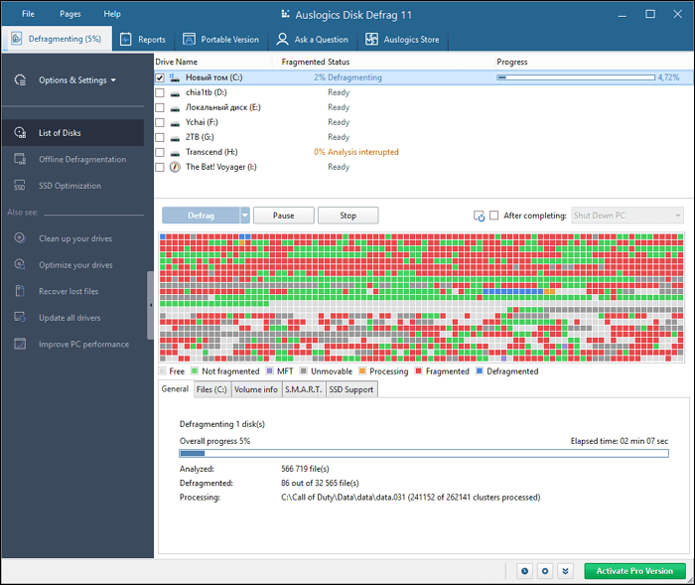Click the double chevron expand icon

pos(565,571)
